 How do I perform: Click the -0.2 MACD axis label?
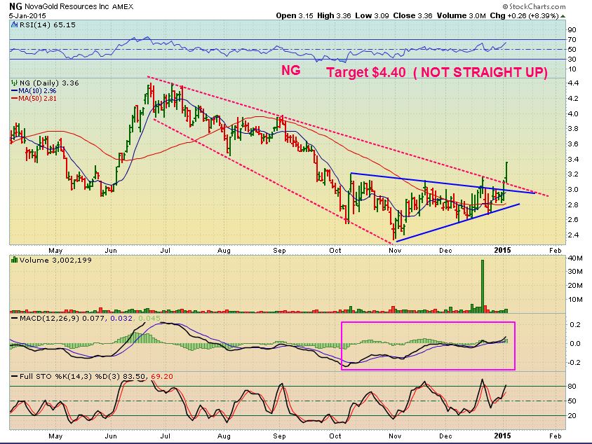tap(574, 363)
